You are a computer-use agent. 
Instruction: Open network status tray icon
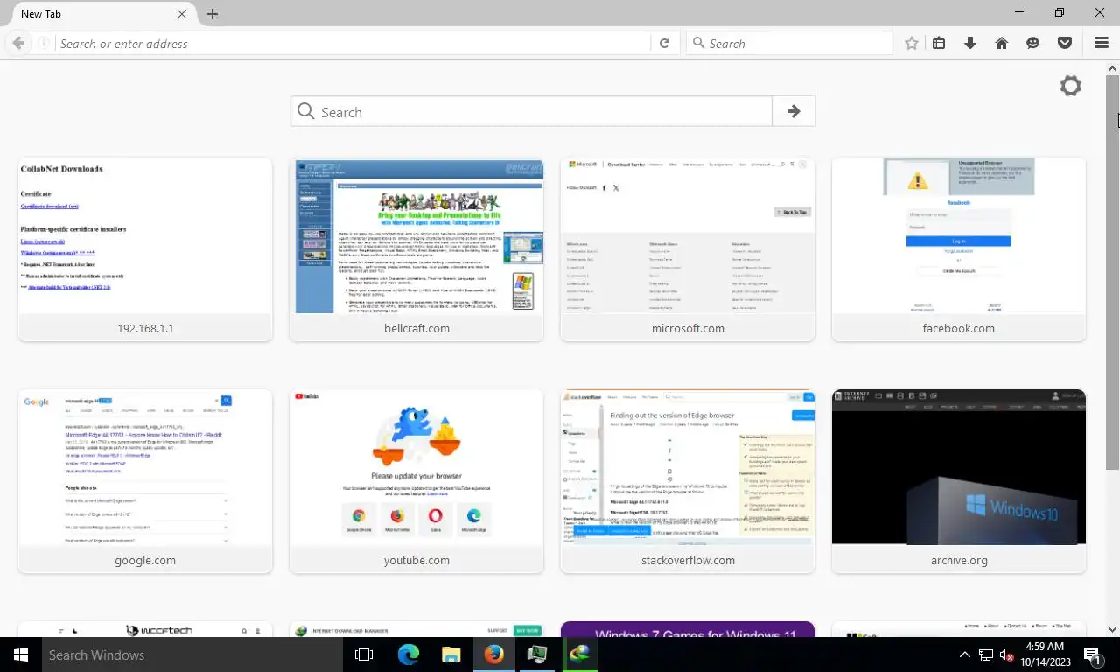pos(986,654)
